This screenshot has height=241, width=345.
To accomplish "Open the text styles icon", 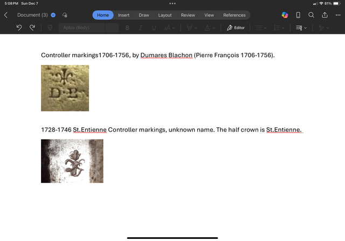I will tap(321, 27).
